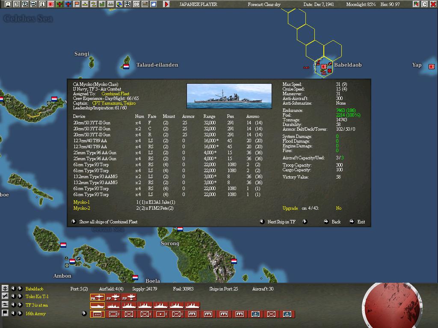Screen dimensions: 438x328
Task: Previous base arrow beside Babeldaob
Action: coord(13,288)
